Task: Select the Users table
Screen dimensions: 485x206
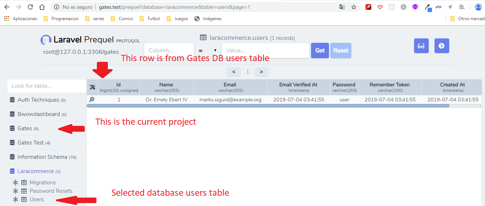Action: point(37,199)
